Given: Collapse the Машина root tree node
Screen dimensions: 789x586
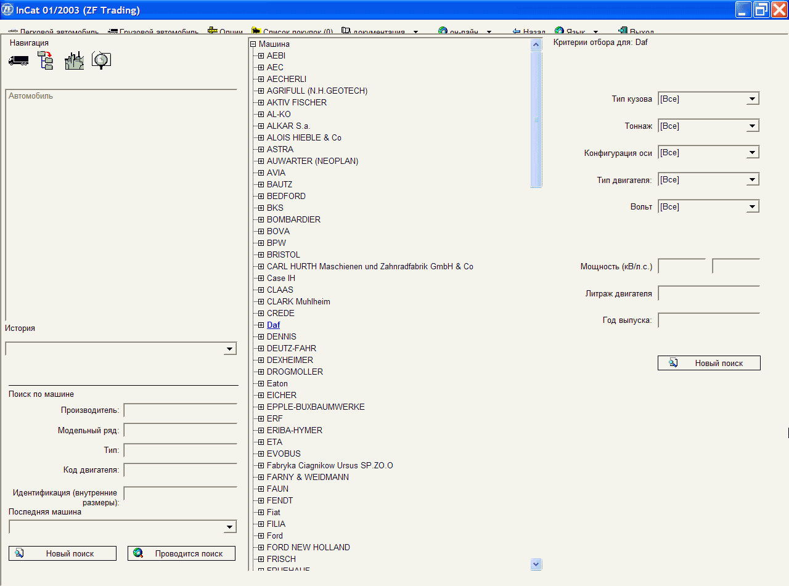Looking at the screenshot, I should (x=253, y=44).
